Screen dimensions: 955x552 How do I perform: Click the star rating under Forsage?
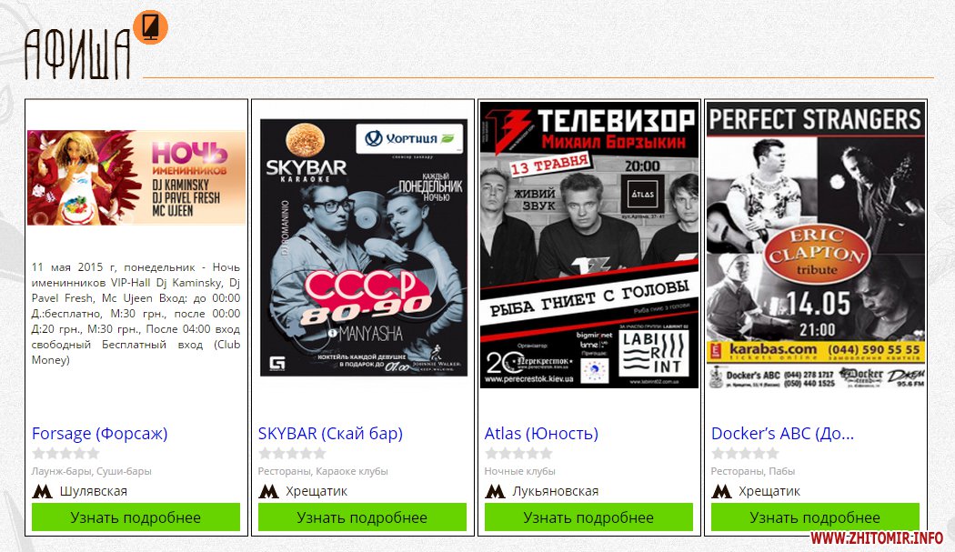[65, 453]
